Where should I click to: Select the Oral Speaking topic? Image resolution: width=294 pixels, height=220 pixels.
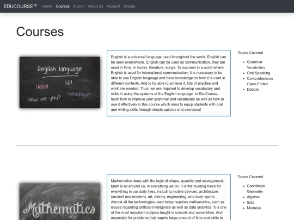tap(259, 73)
